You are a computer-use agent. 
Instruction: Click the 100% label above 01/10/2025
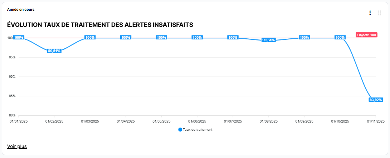[x=340, y=38]
